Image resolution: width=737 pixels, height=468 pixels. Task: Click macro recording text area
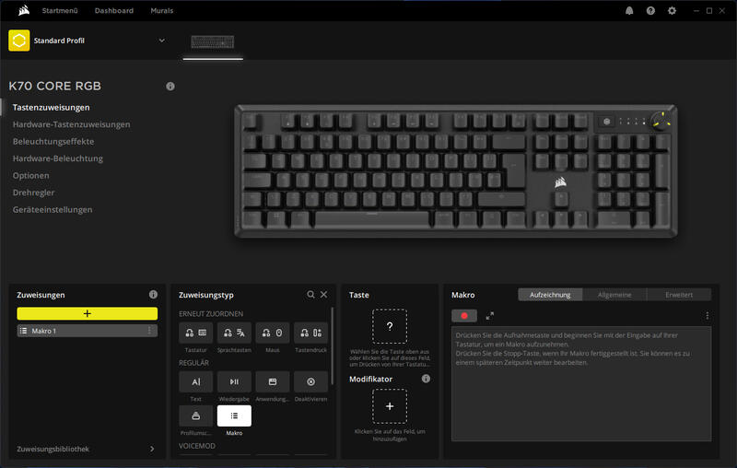pos(581,384)
